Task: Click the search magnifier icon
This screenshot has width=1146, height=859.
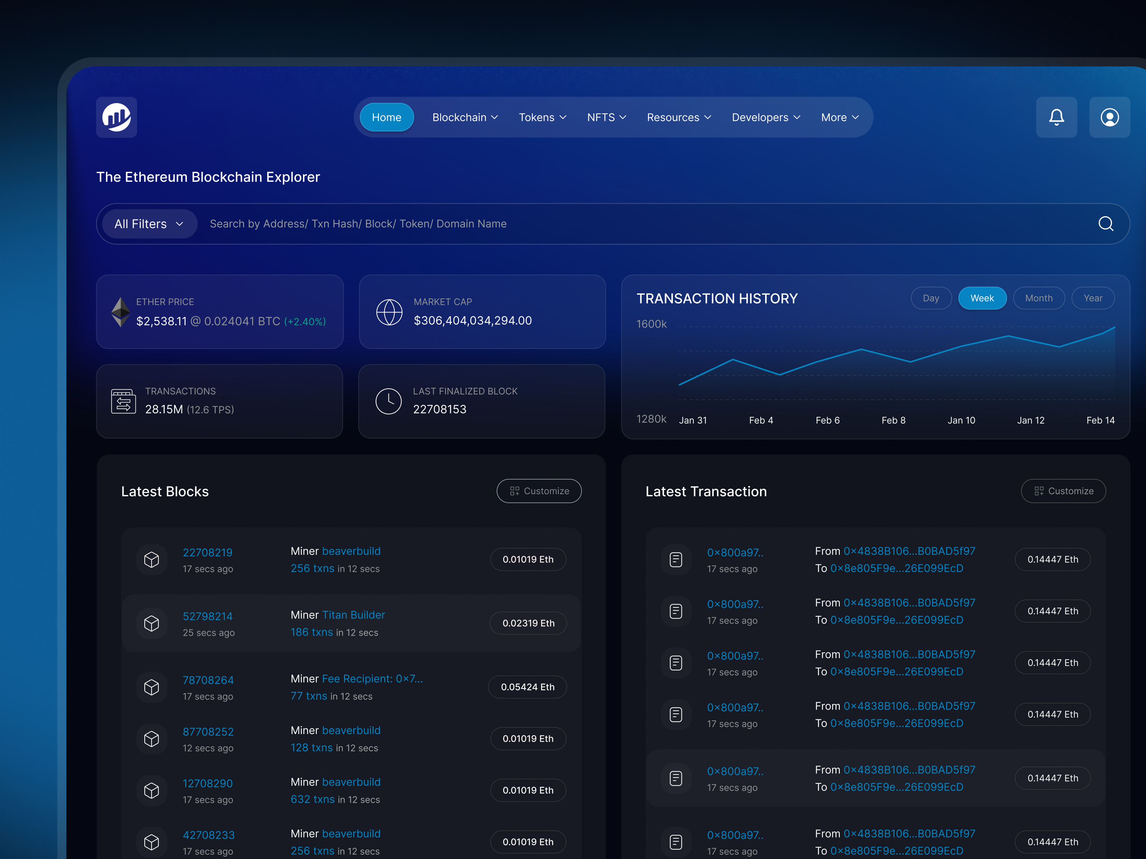Action: click(1106, 224)
